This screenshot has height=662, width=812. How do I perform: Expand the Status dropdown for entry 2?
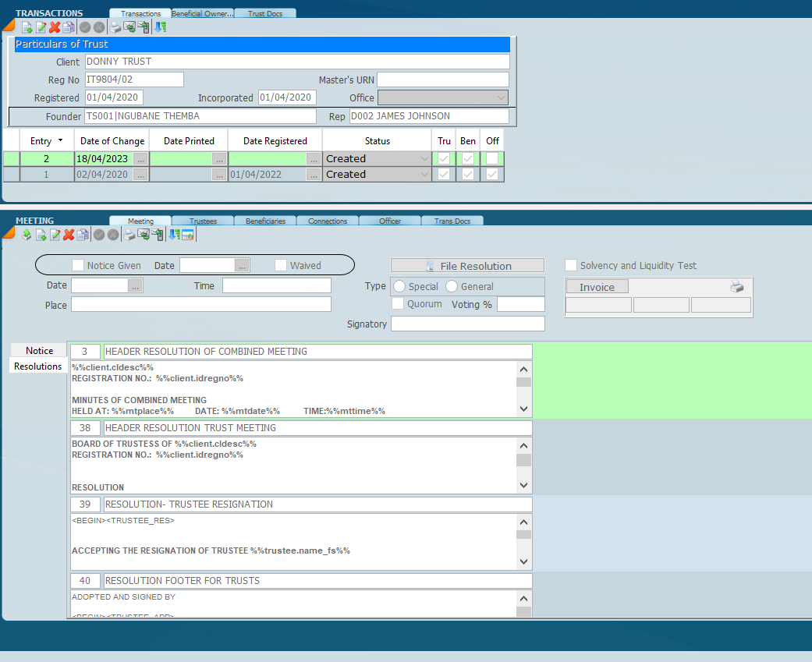(424, 159)
